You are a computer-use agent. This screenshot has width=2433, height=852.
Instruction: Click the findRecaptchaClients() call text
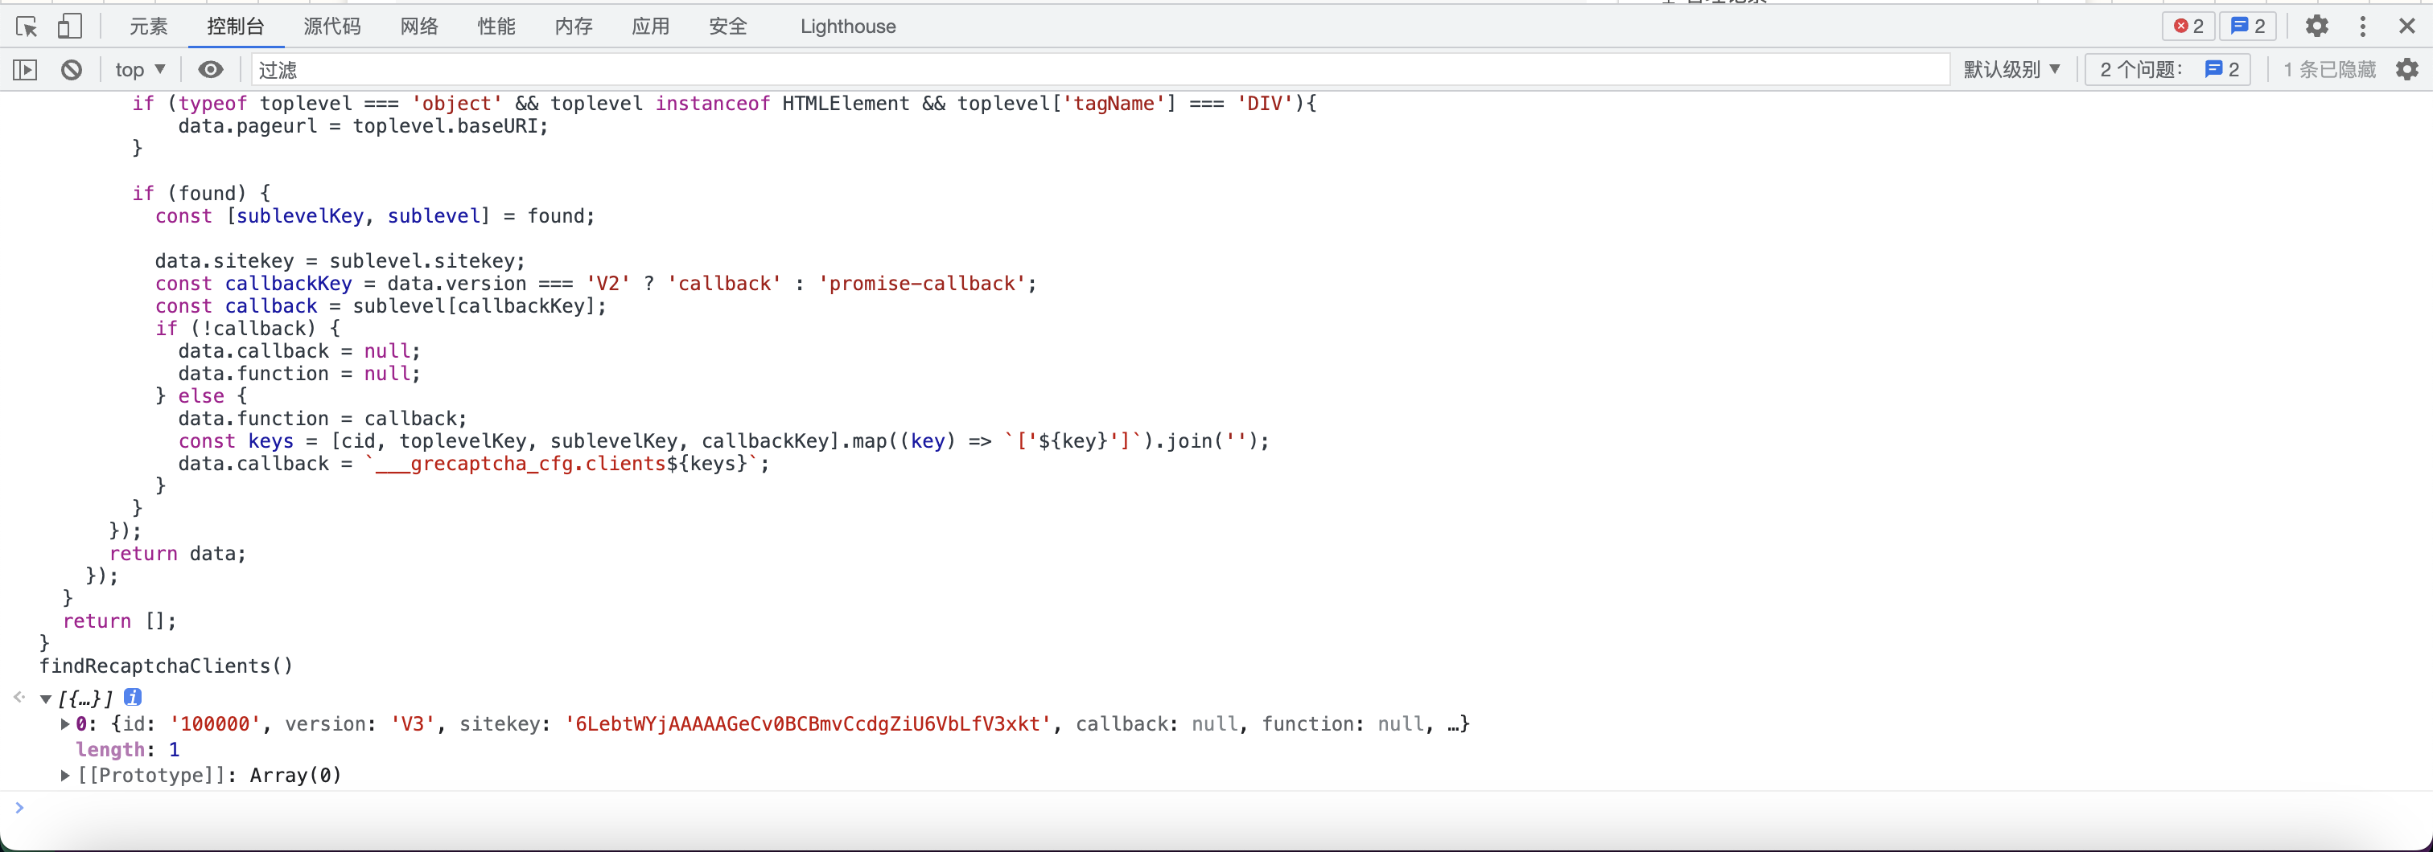point(167,666)
